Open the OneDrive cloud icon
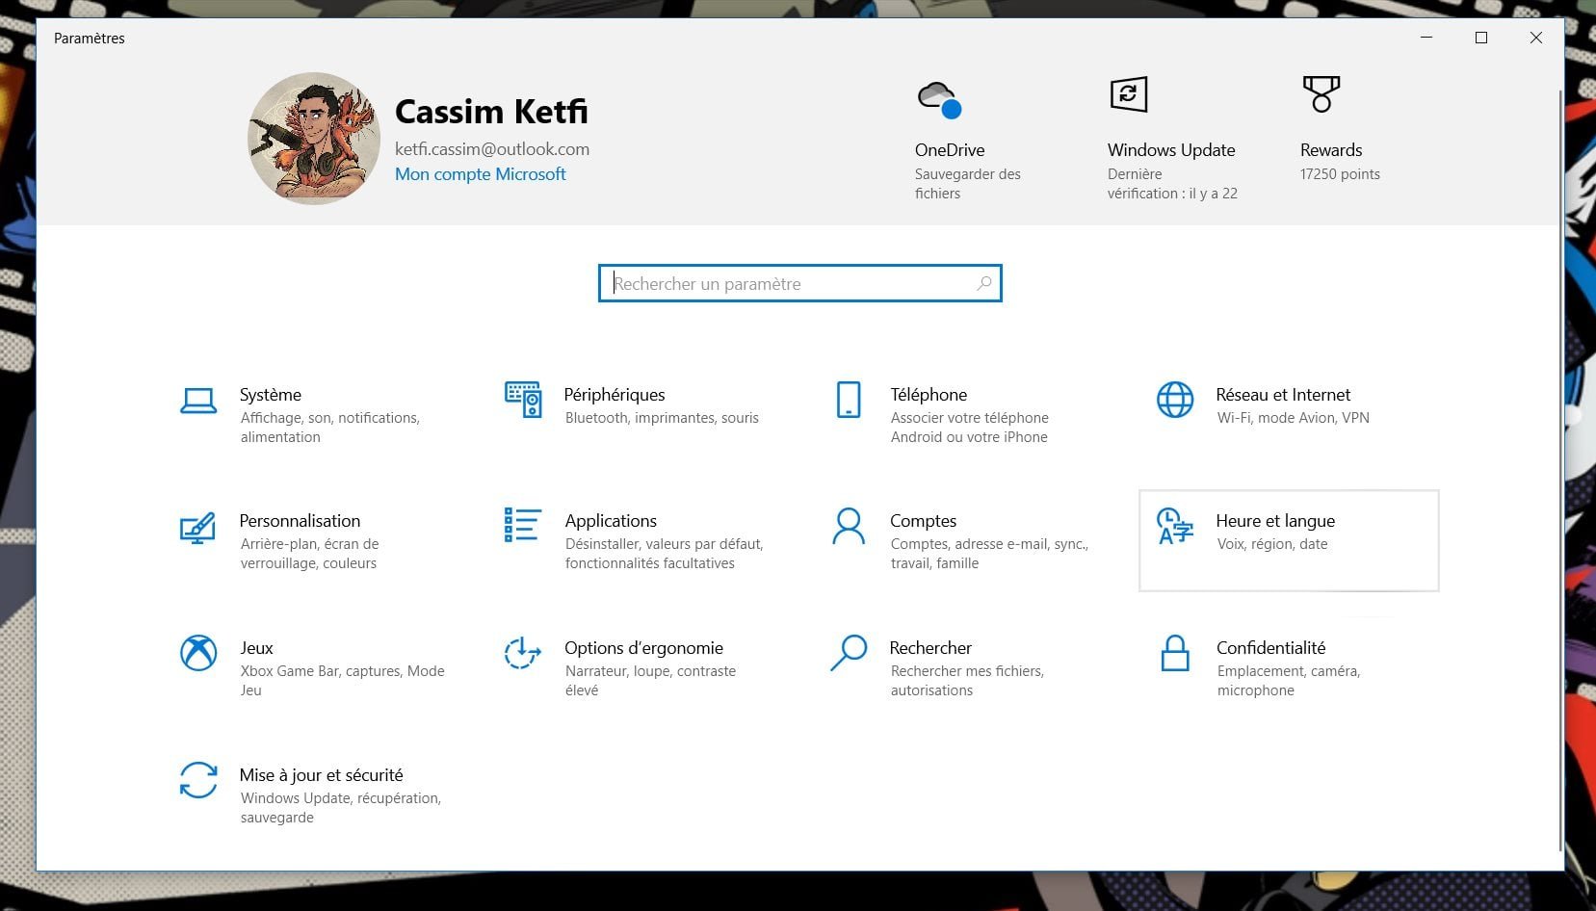This screenshot has height=911, width=1596. click(939, 99)
